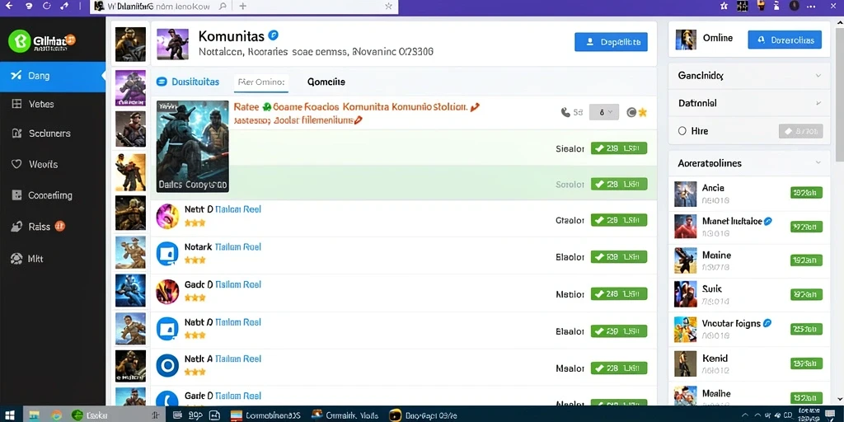Click the orange badge next to Raiss
This screenshot has height=422, width=844.
coord(59,226)
